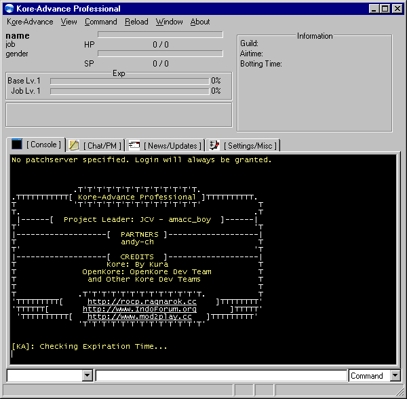Screen dimensions: 407x399
Task: Click the Kore-Advance globe icon in title bar
Action: click(x=9, y=8)
